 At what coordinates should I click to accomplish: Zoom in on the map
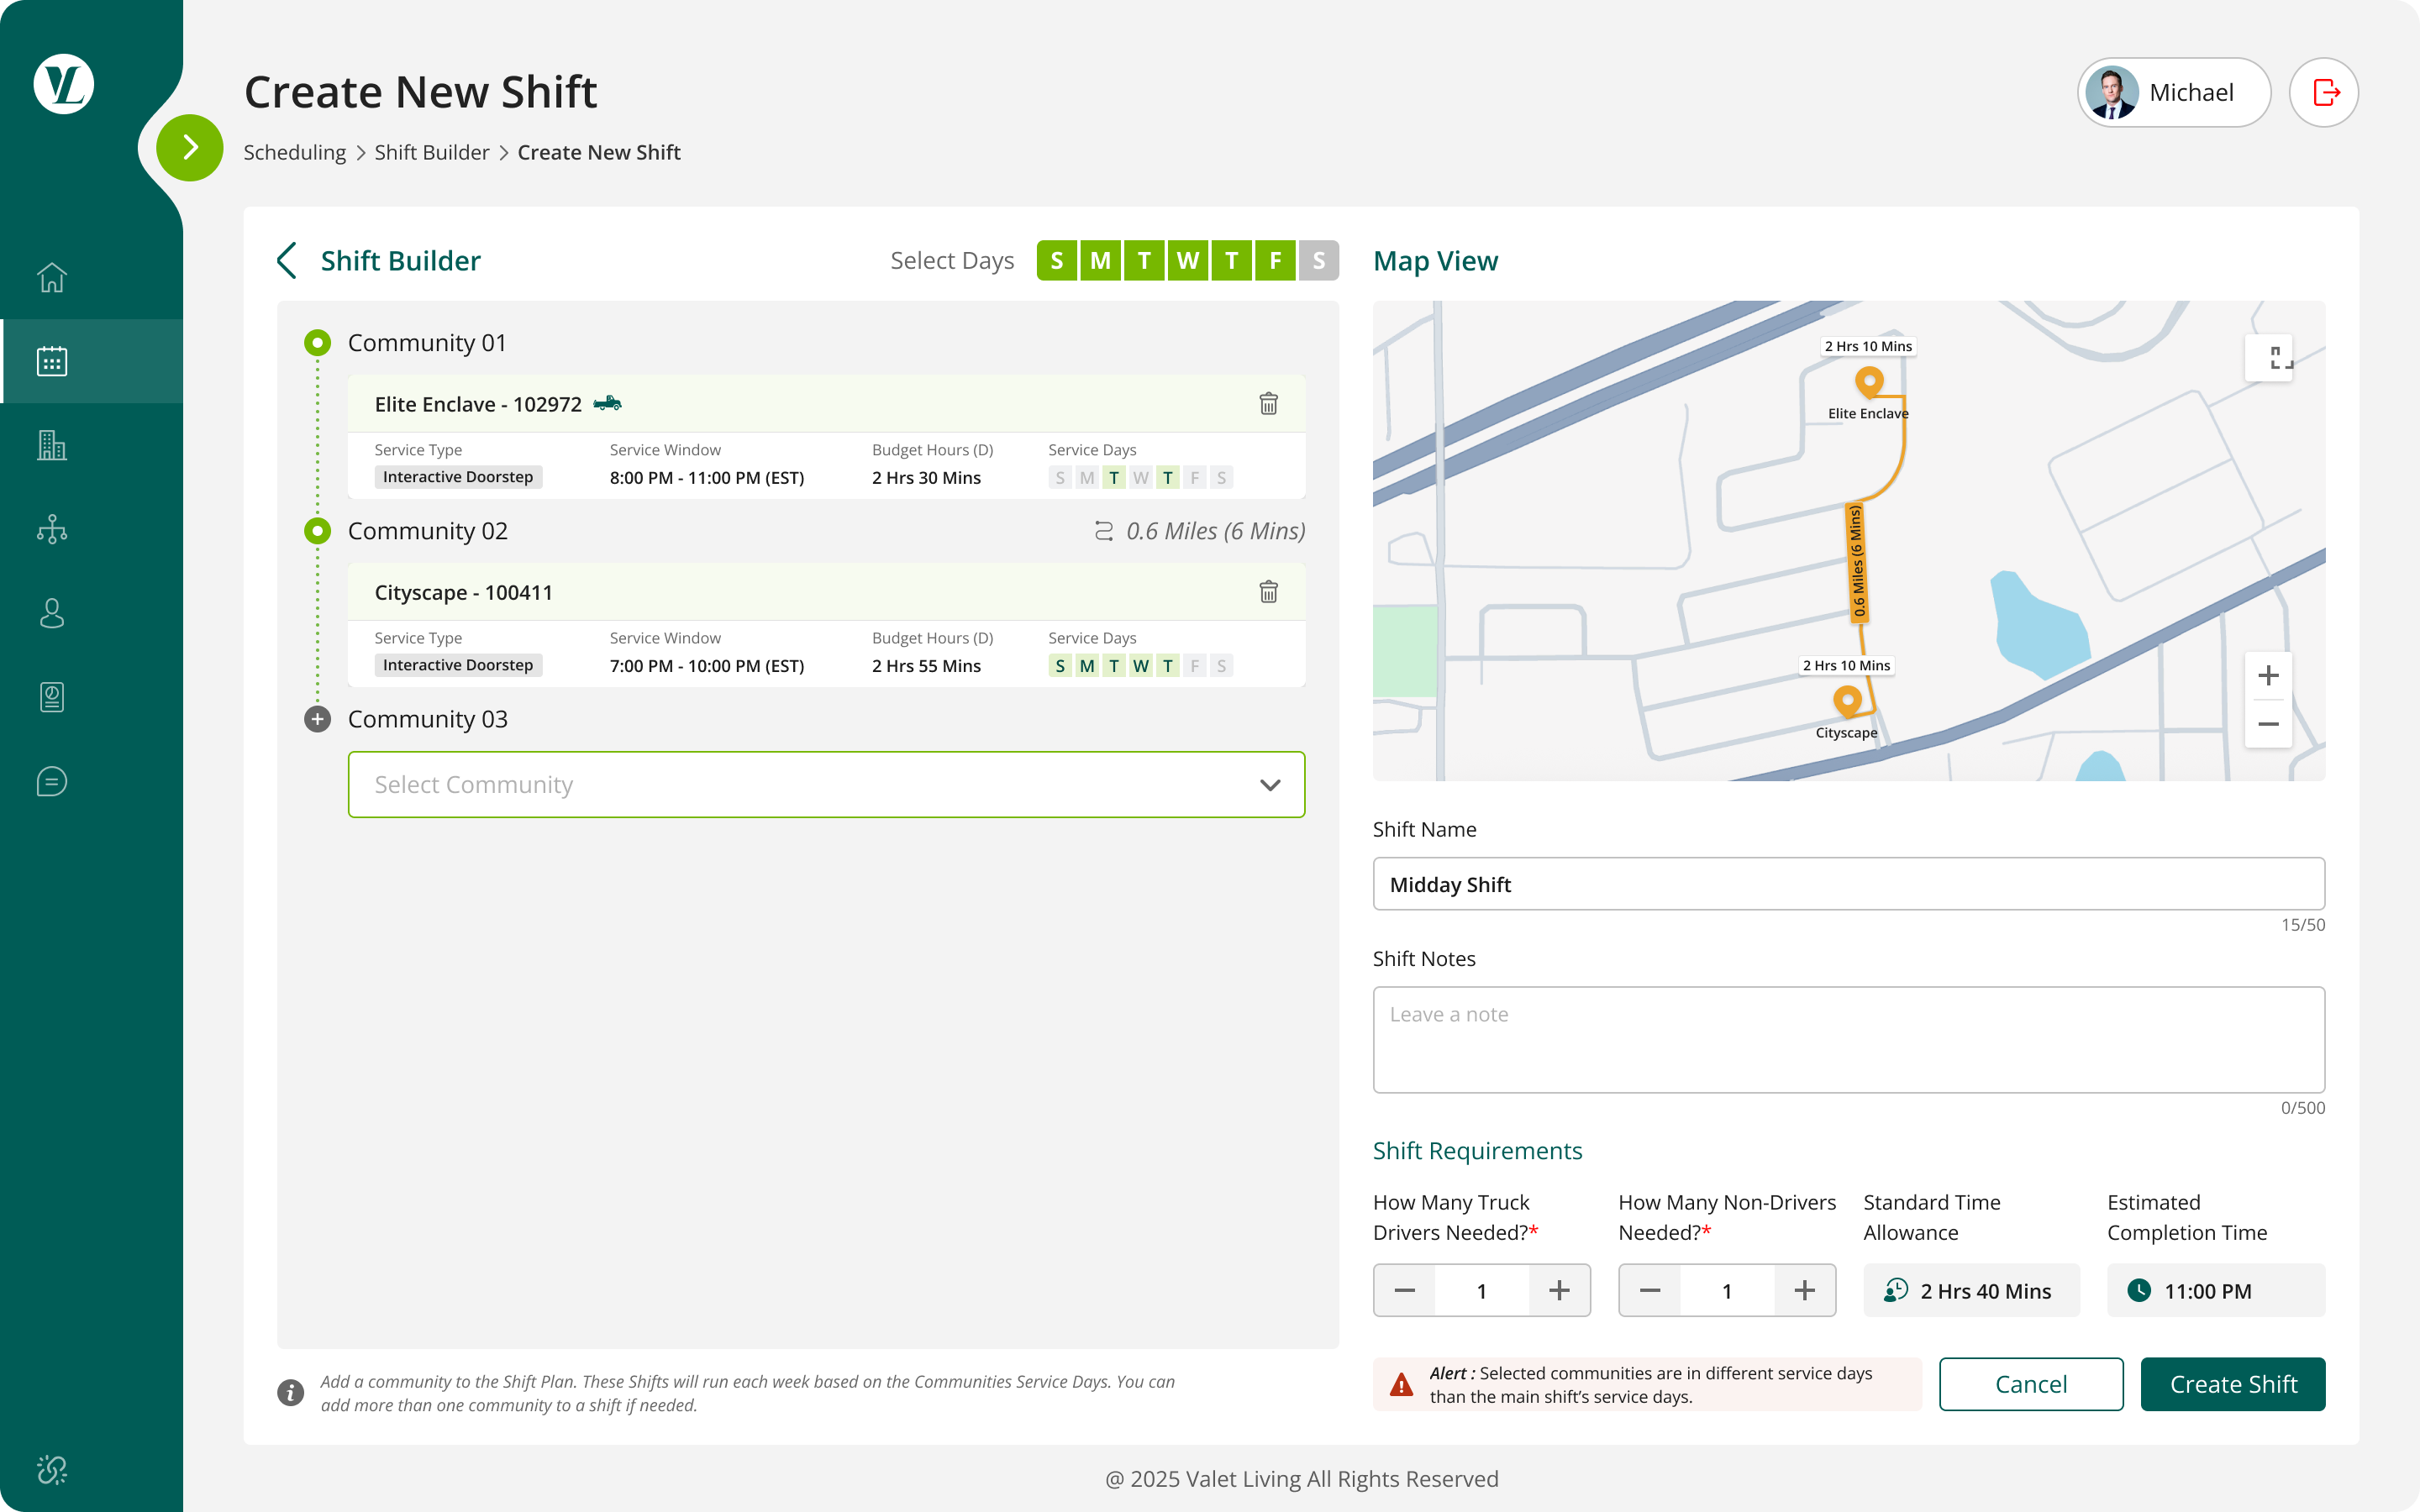tap(2268, 676)
